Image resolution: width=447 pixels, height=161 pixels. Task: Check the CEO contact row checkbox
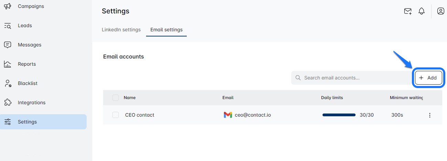pos(116,115)
